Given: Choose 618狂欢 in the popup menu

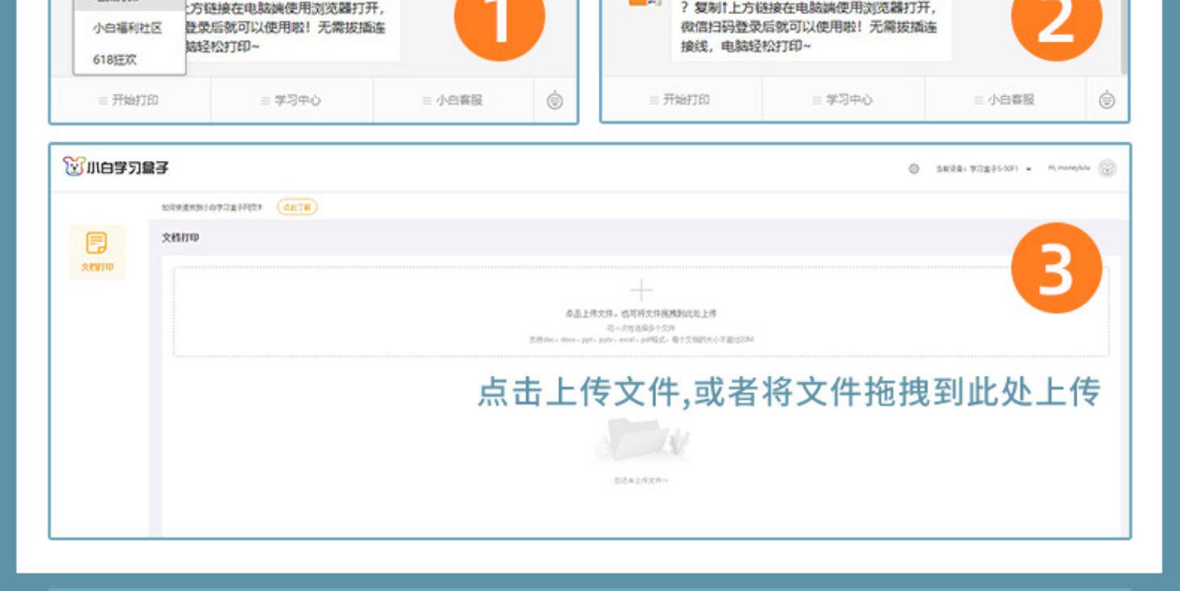Looking at the screenshot, I should click(115, 60).
